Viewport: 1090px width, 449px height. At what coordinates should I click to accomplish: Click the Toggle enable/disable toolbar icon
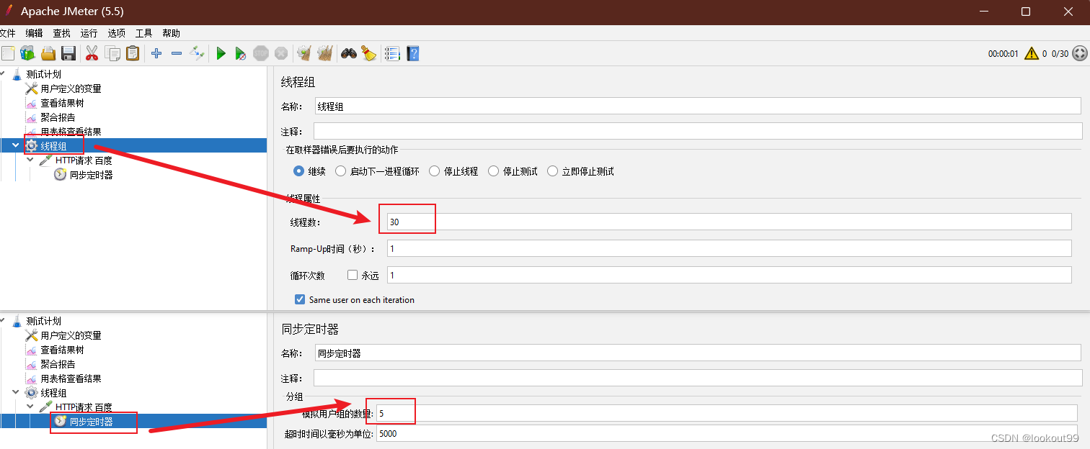197,53
